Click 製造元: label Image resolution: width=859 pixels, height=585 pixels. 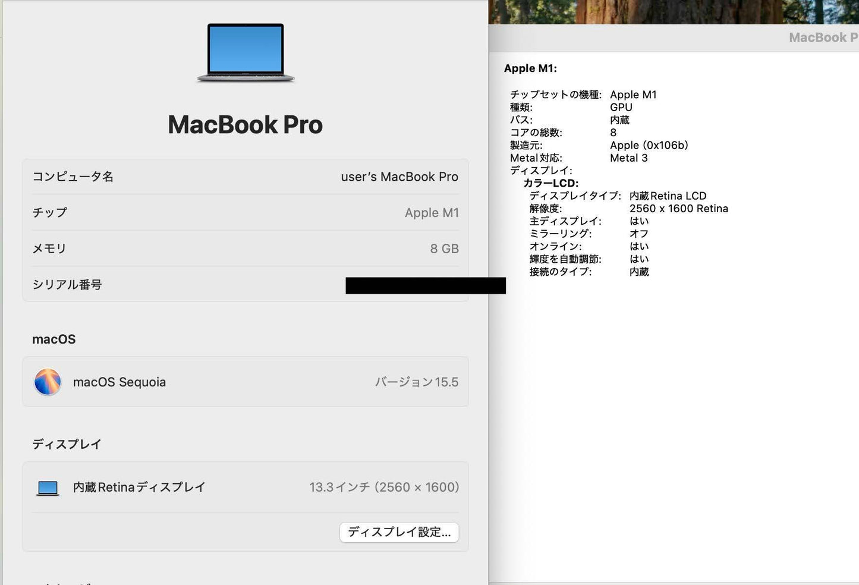[526, 146]
